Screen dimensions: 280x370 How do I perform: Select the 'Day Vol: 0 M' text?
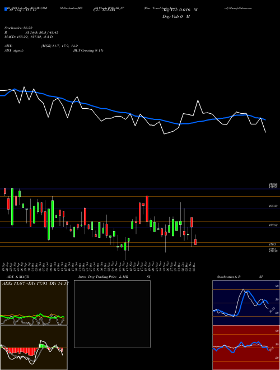176,17
